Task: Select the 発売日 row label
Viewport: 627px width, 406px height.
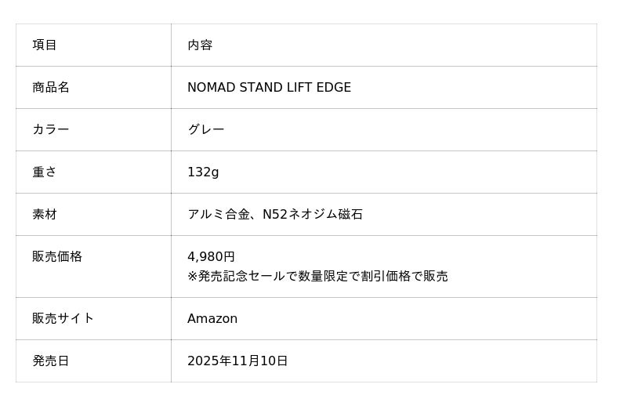Action: pos(51,361)
